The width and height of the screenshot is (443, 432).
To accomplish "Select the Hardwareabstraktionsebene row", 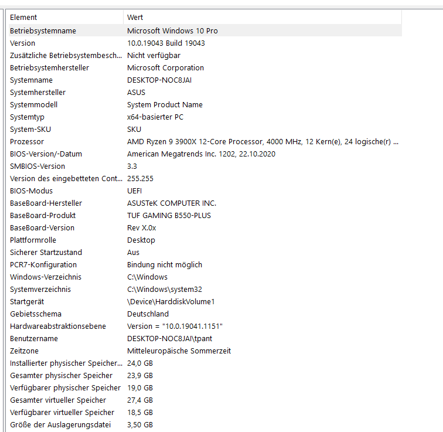I will pyautogui.click(x=205, y=326).
